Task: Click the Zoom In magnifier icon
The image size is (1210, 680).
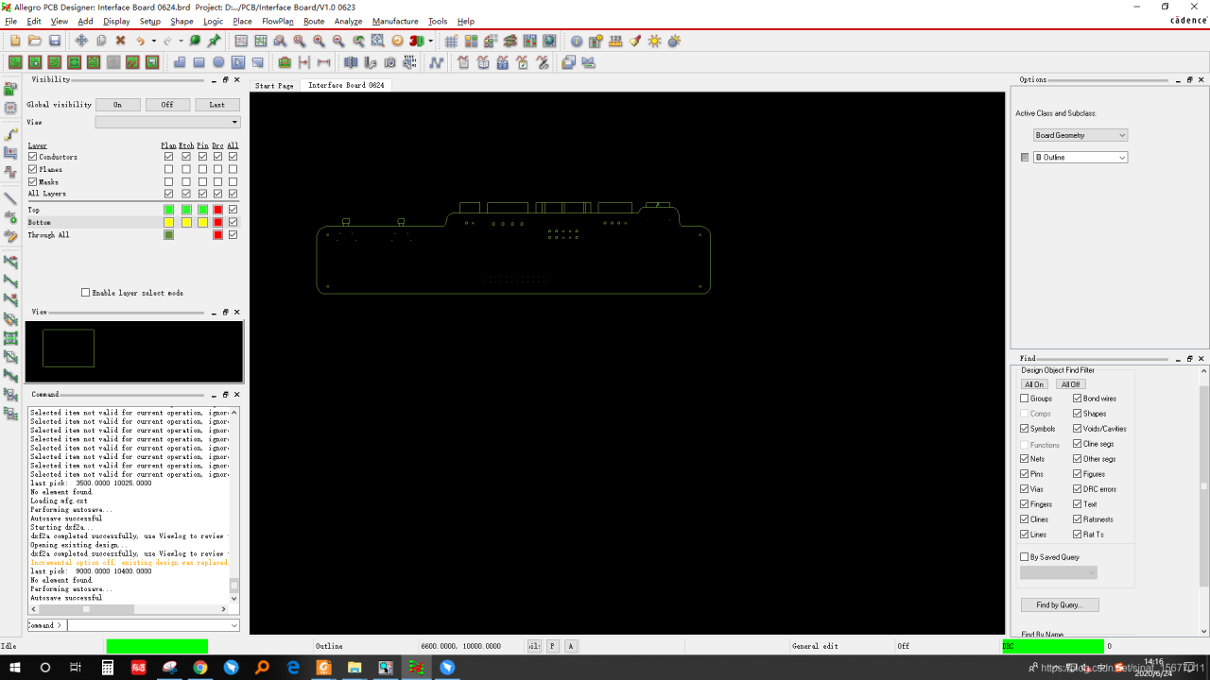Action: click(319, 41)
